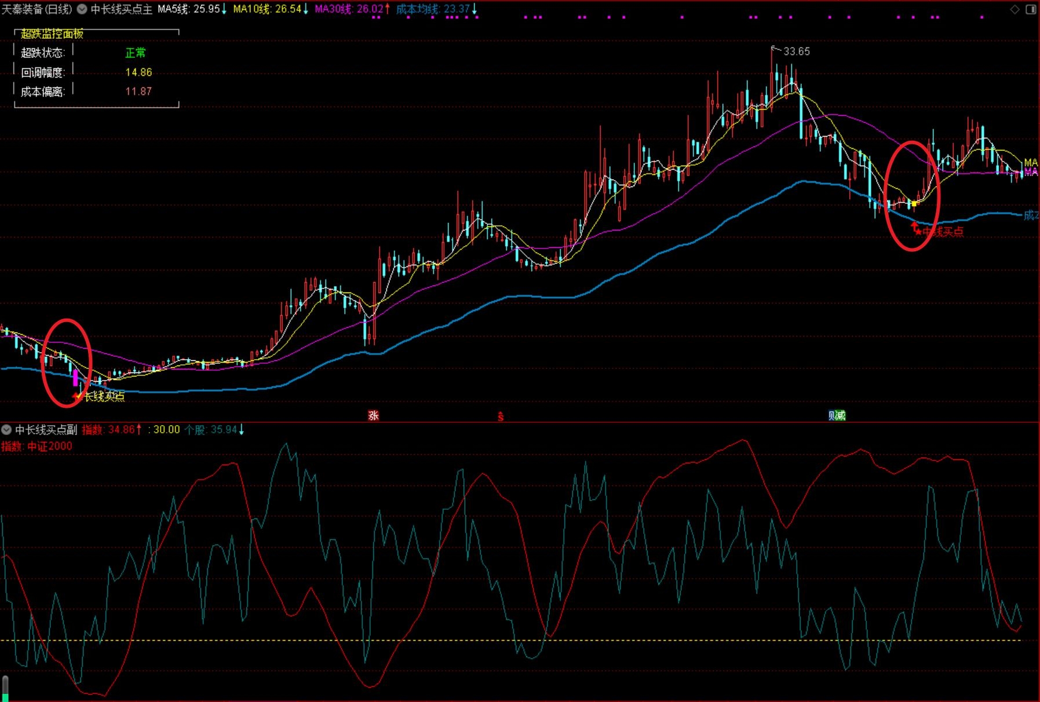Image resolution: width=1040 pixels, height=702 pixels.
Task: Click the blue 财 marker on the timeline
Action: pos(832,415)
